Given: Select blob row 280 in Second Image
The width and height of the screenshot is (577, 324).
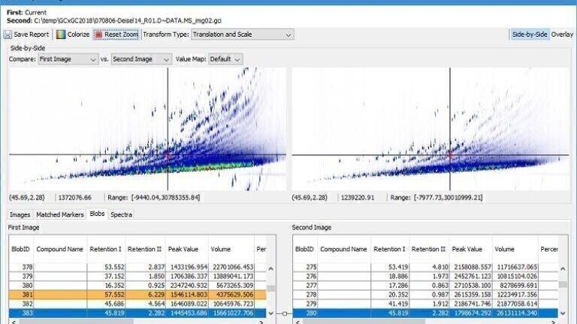Looking at the screenshot, I should tap(425, 313).
